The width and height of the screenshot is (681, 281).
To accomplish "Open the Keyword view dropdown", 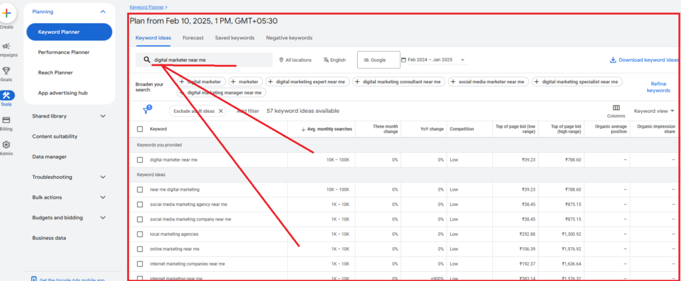I will click(x=654, y=111).
